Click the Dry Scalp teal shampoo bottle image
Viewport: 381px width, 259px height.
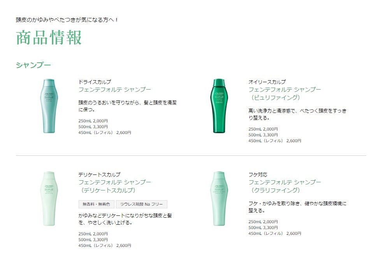(49, 106)
